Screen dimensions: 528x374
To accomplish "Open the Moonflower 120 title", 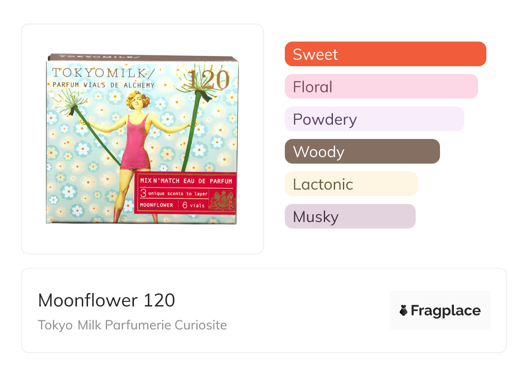I will tap(107, 300).
